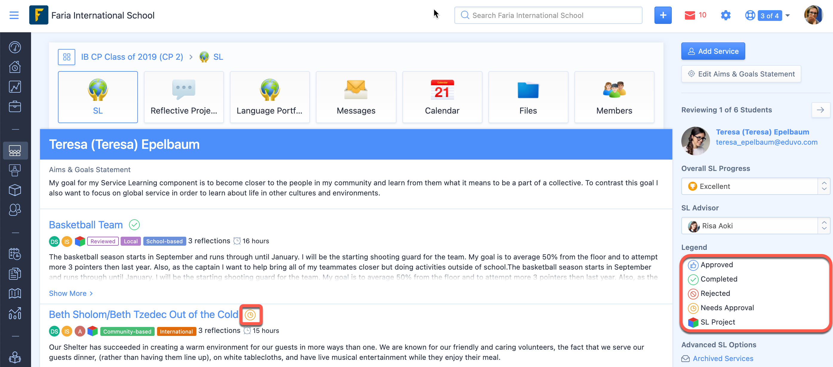Open the Archived Services link
This screenshot has width=833, height=367.
[723, 358]
